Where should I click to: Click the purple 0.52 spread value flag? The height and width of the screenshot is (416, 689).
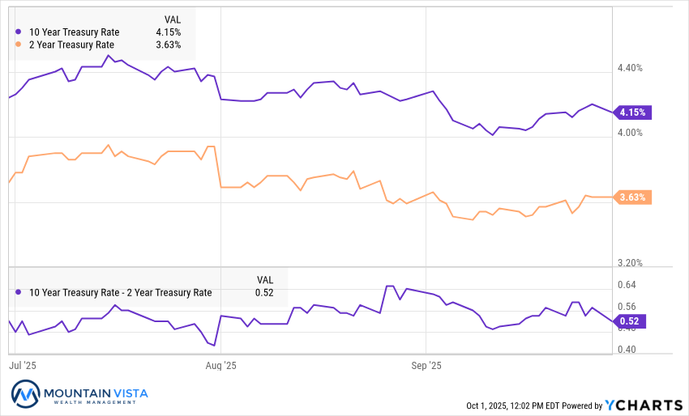630,322
